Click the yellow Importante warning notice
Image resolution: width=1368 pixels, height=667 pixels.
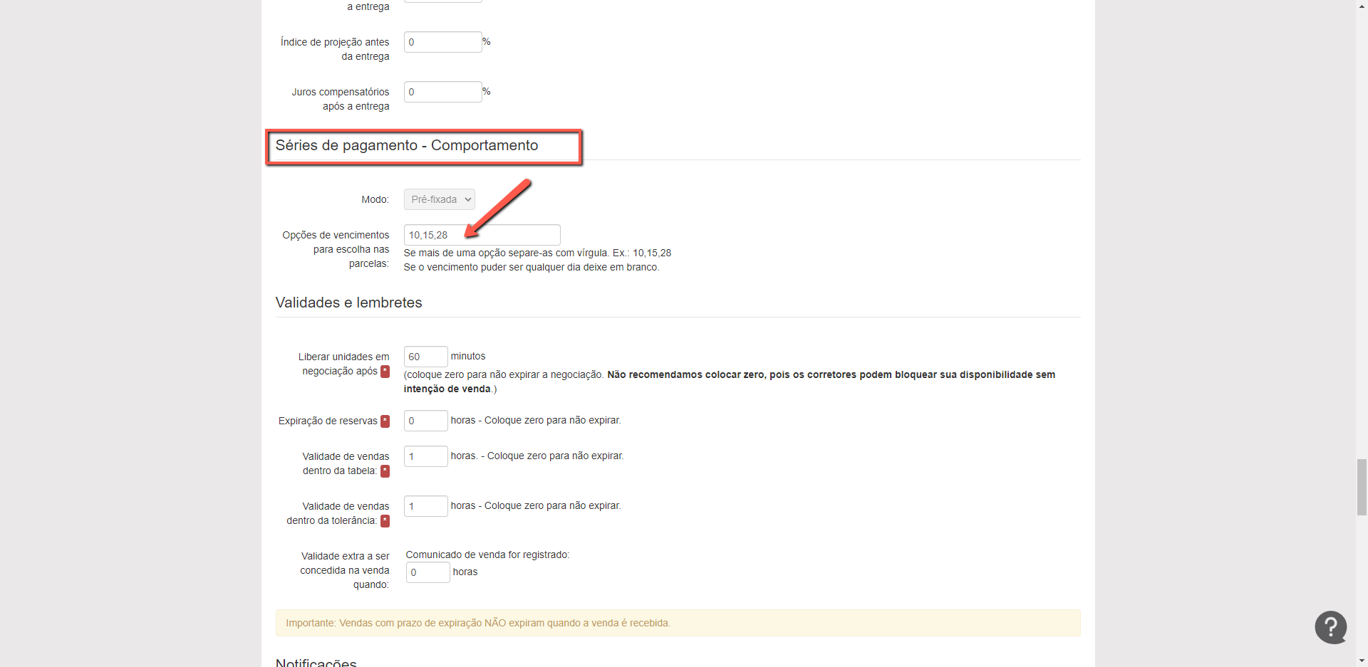click(678, 623)
